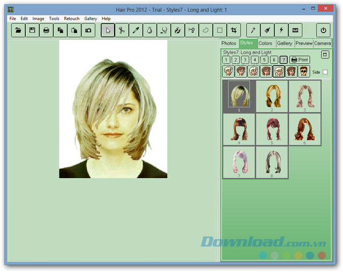Switch to the Preview tab
The height and width of the screenshot is (272, 343).
304,43
